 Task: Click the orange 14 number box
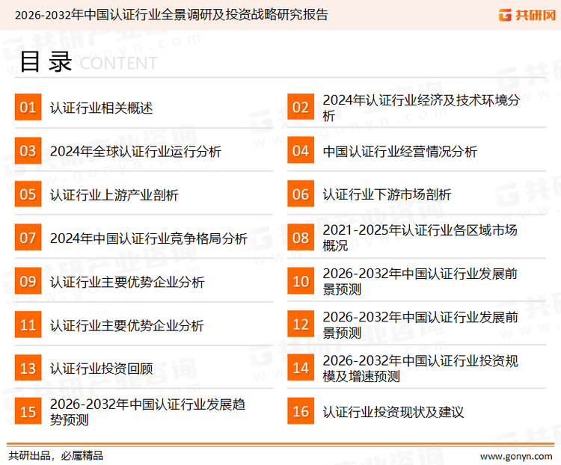[x=301, y=368]
